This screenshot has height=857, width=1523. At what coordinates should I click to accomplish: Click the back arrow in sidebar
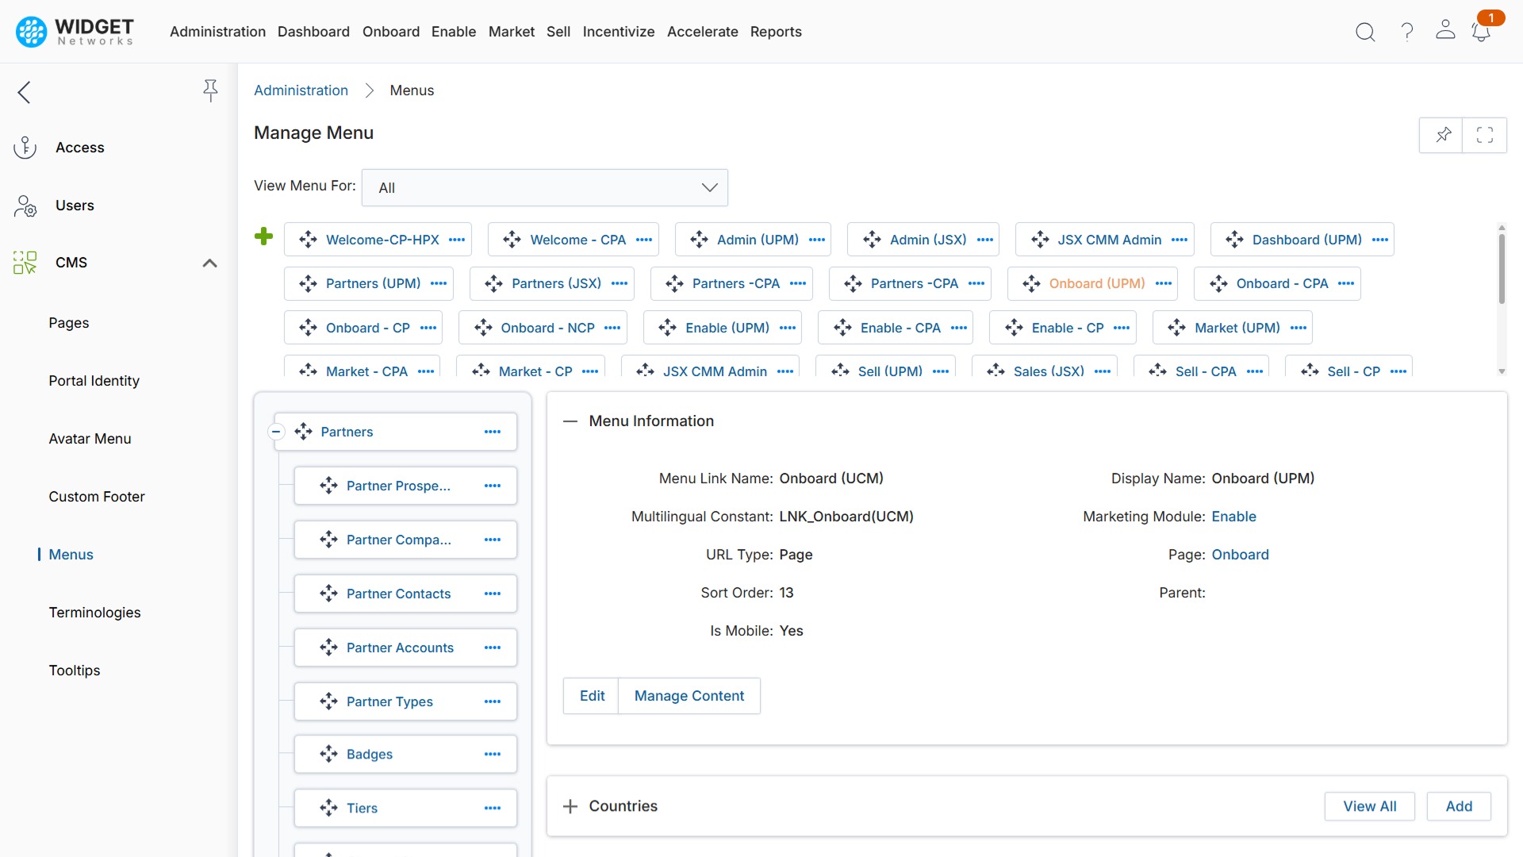pos(25,92)
